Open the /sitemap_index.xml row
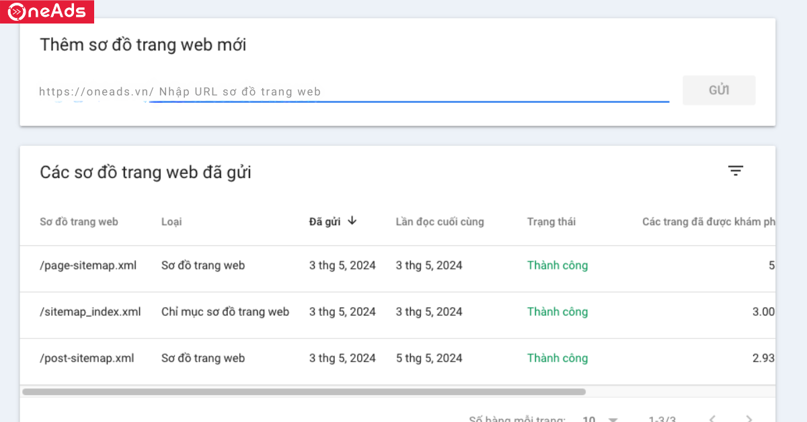Image resolution: width=807 pixels, height=422 pixels. pyautogui.click(x=90, y=312)
